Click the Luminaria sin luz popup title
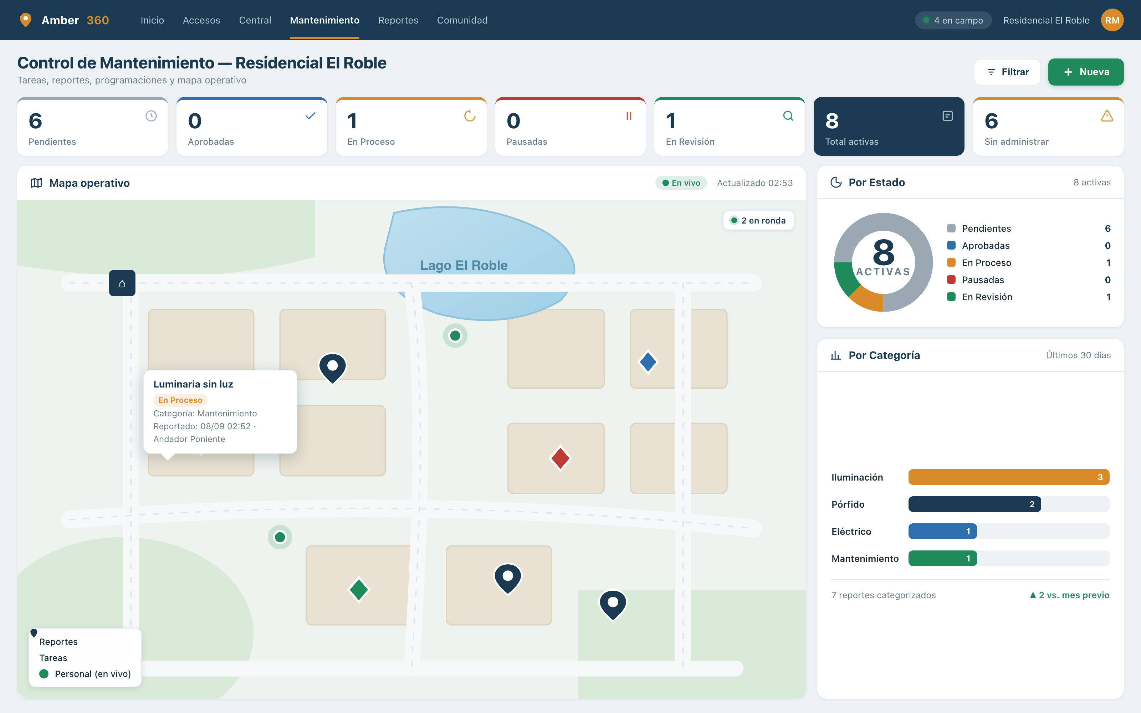The width and height of the screenshot is (1141, 713). (193, 384)
